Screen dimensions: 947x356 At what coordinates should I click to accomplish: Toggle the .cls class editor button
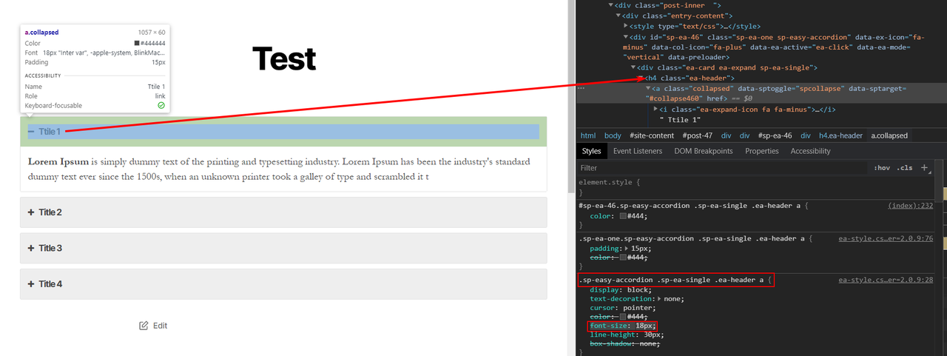tap(905, 168)
